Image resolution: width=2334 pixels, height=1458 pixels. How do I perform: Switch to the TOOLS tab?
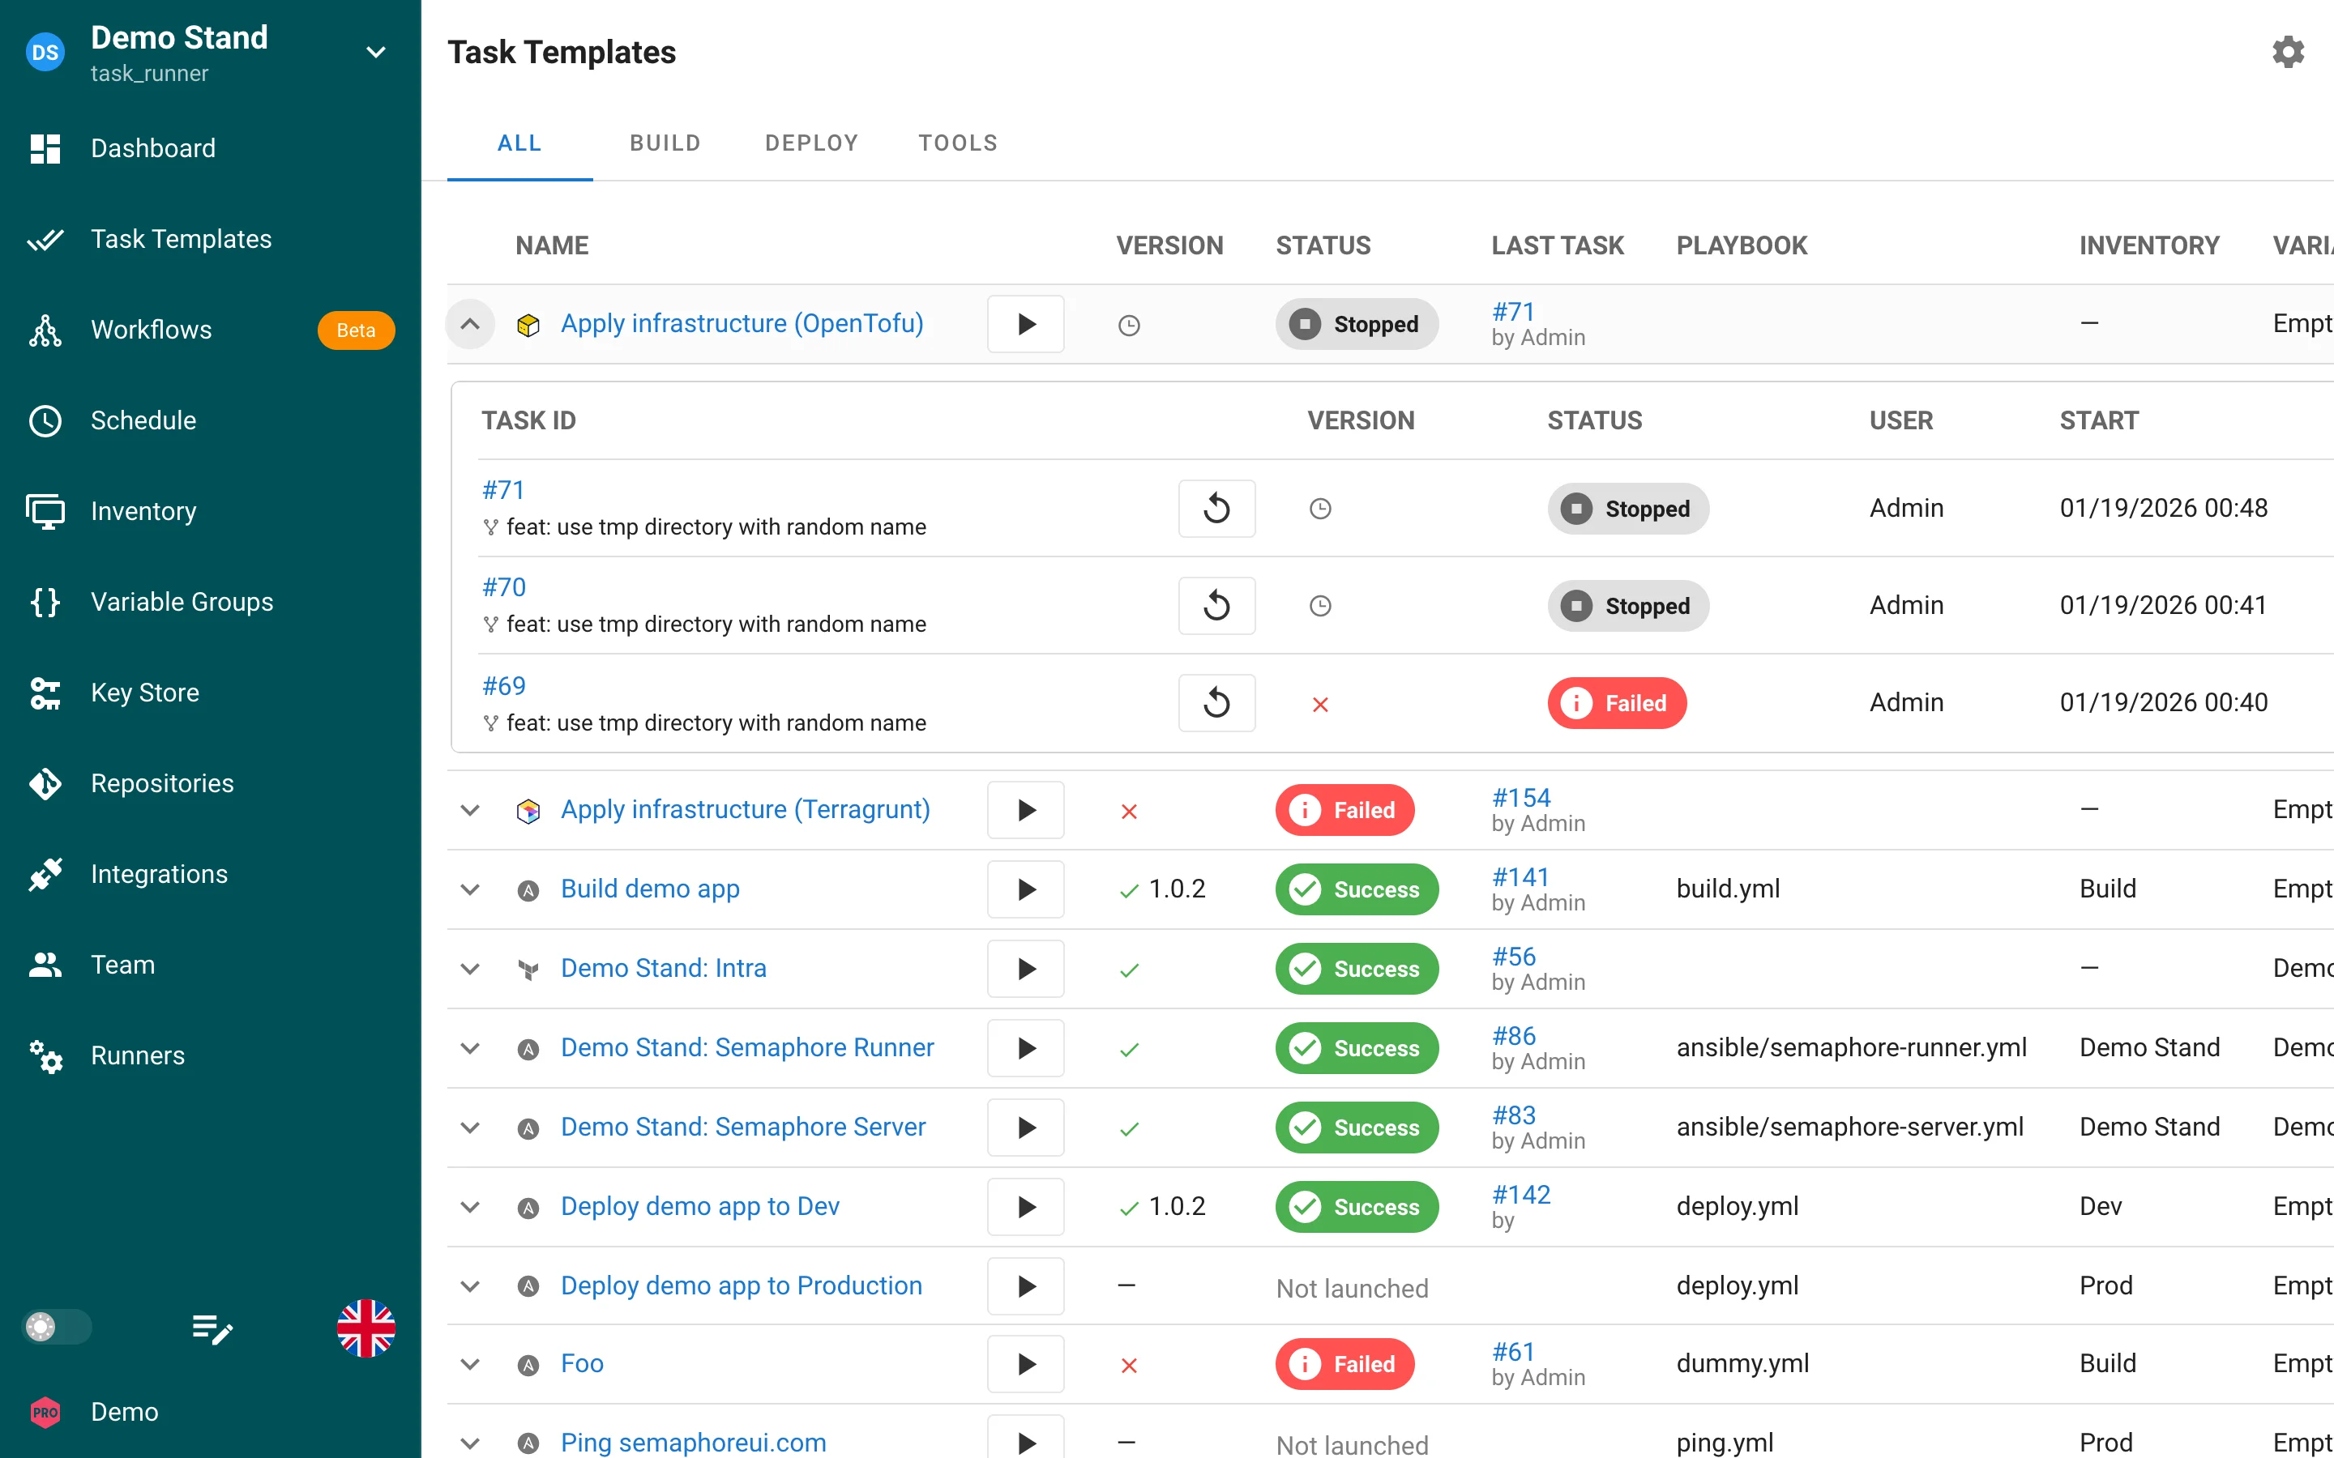[958, 143]
